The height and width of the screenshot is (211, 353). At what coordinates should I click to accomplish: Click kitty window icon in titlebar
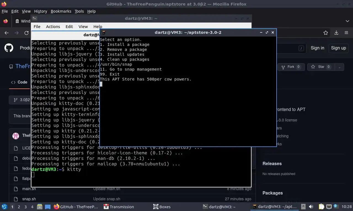pos(104,32)
